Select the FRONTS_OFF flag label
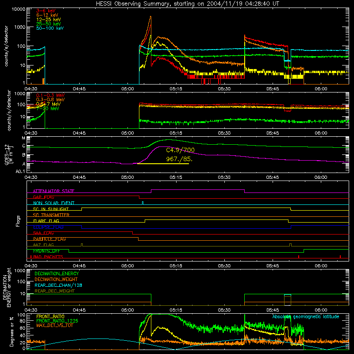 point(46,251)
